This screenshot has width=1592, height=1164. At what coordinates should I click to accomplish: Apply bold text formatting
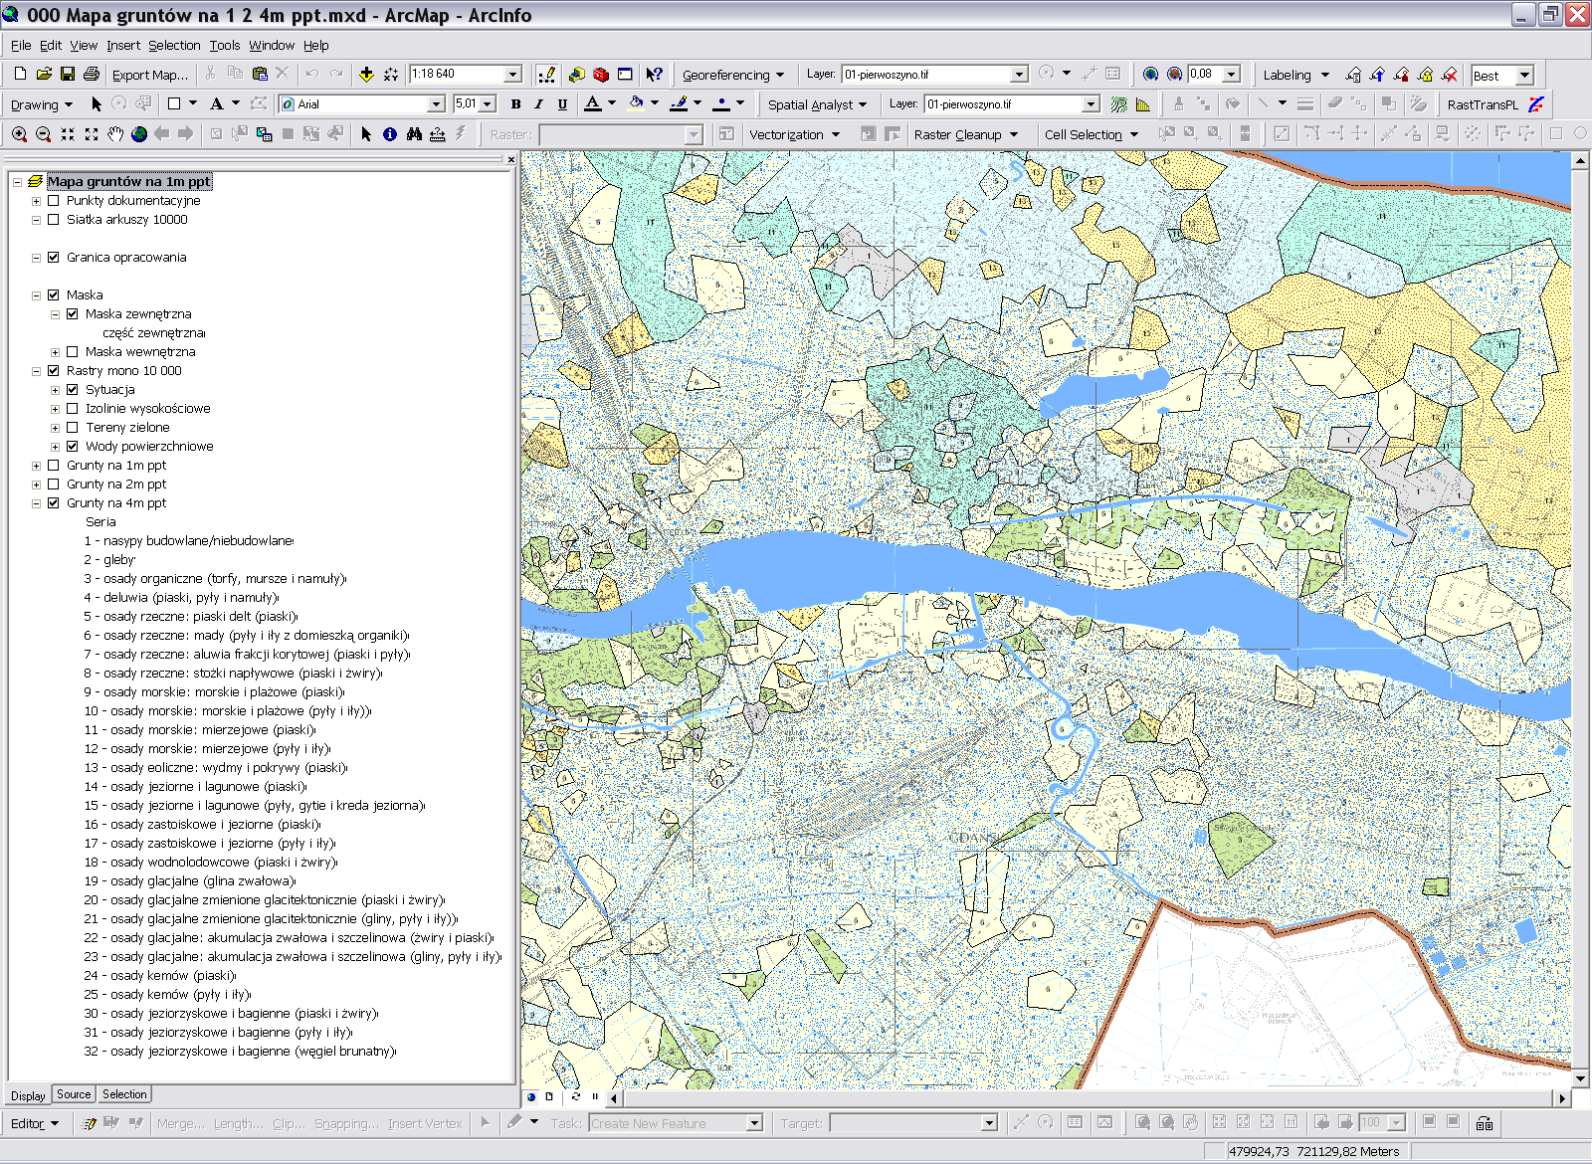click(x=515, y=104)
